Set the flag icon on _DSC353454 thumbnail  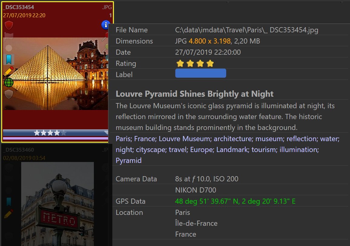click(9, 36)
